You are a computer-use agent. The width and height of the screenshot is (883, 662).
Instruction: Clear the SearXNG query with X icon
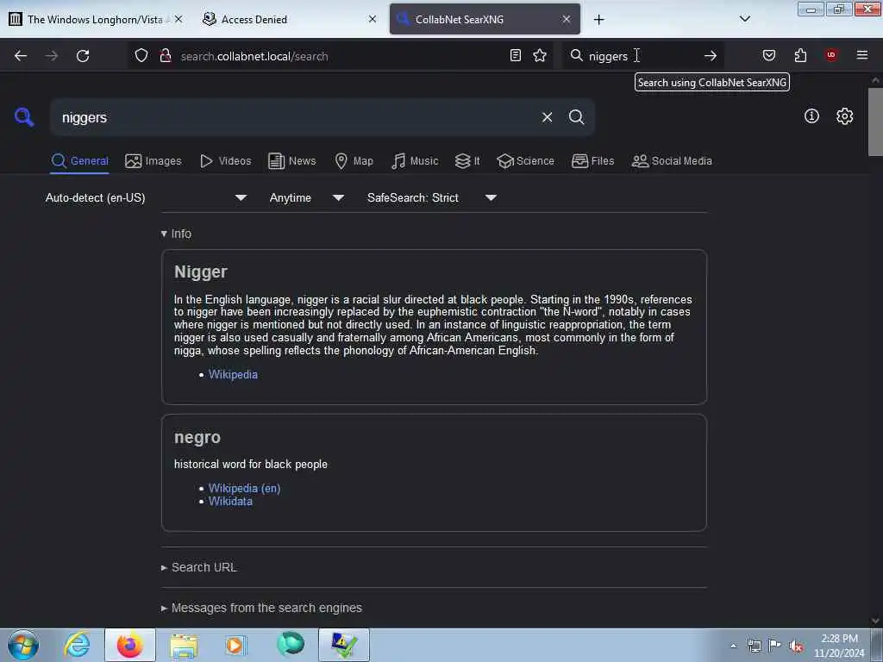click(x=547, y=117)
